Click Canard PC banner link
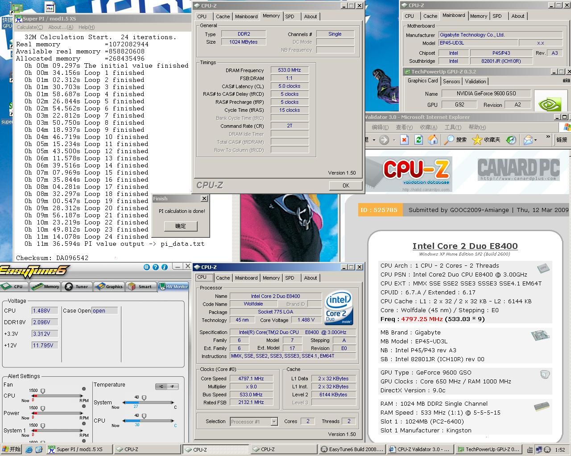Screen dimensions: 571x456 pos(519,170)
